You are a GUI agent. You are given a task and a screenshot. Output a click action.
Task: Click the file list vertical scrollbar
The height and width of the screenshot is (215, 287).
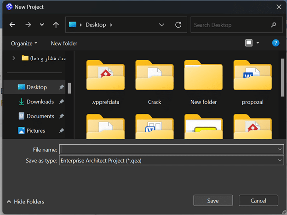point(282,78)
